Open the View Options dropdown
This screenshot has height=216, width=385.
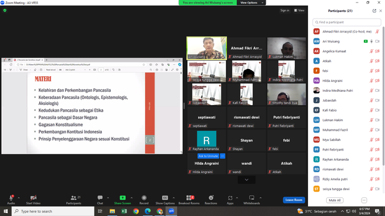(251, 2)
